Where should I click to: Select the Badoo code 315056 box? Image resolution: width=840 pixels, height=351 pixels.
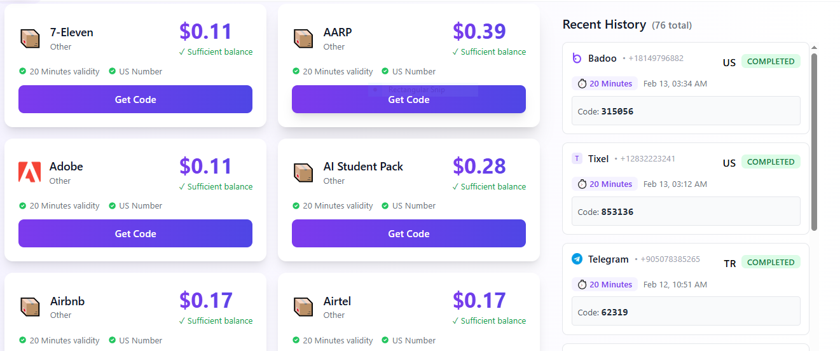tap(685, 111)
